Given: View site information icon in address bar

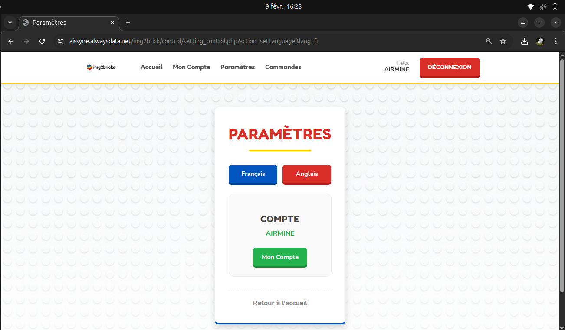Looking at the screenshot, I should 61,41.
